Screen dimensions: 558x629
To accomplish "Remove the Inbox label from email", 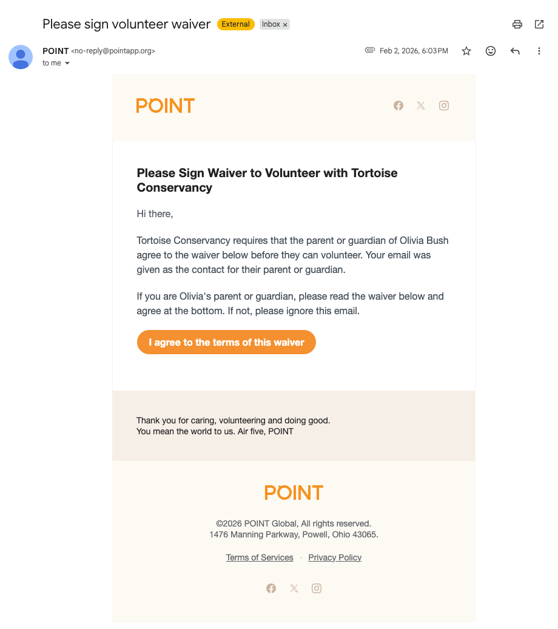I will (285, 25).
